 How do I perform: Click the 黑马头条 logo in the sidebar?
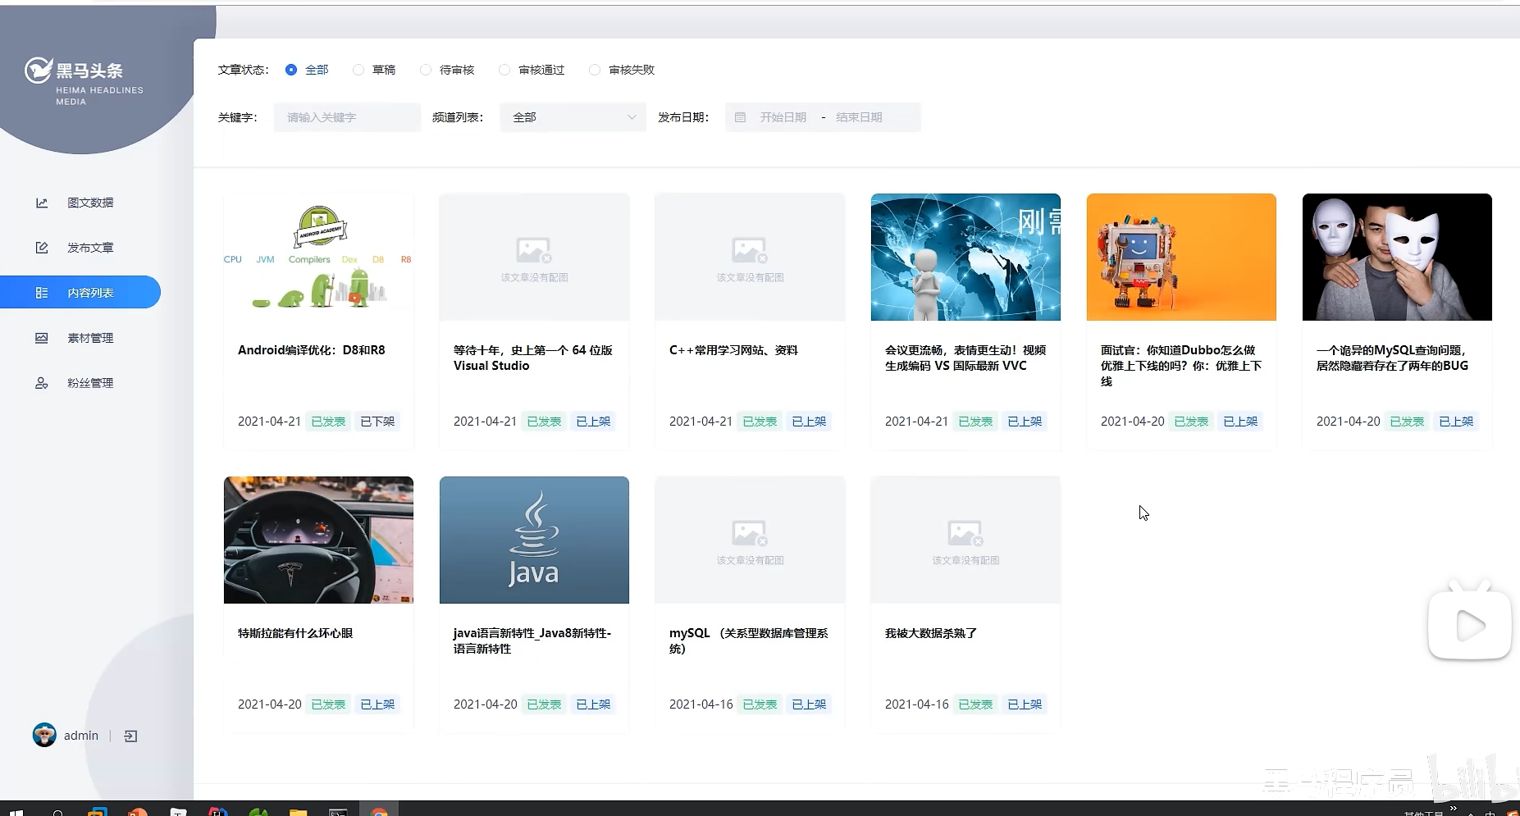(84, 81)
